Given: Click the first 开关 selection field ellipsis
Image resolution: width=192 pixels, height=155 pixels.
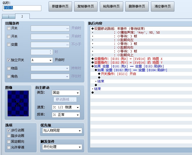Looking at the screenshot, I should (68, 29).
